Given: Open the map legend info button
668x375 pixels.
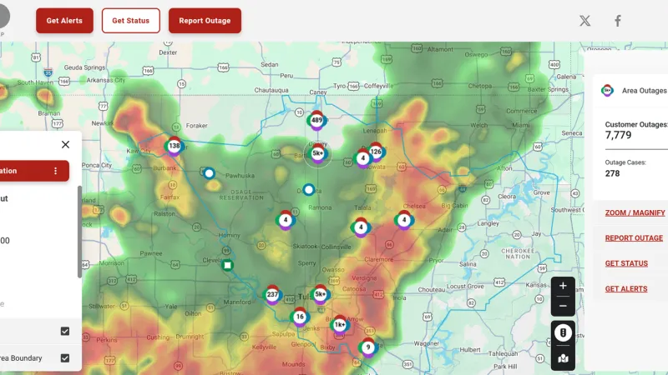Looking at the screenshot, I should pyautogui.click(x=563, y=332).
